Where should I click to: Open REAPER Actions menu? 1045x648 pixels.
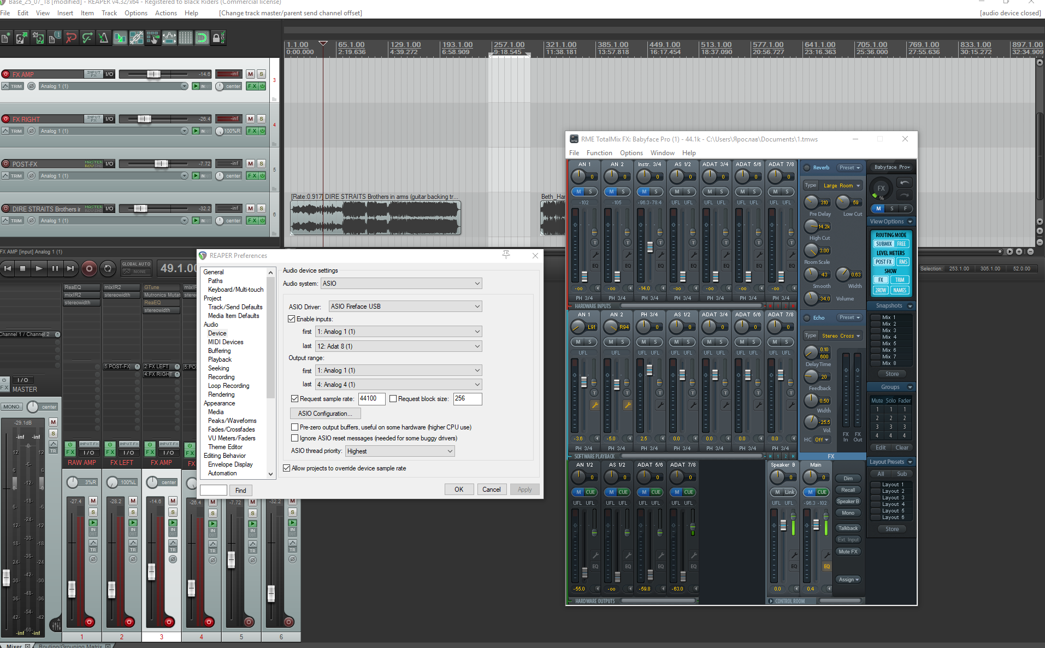point(166,13)
